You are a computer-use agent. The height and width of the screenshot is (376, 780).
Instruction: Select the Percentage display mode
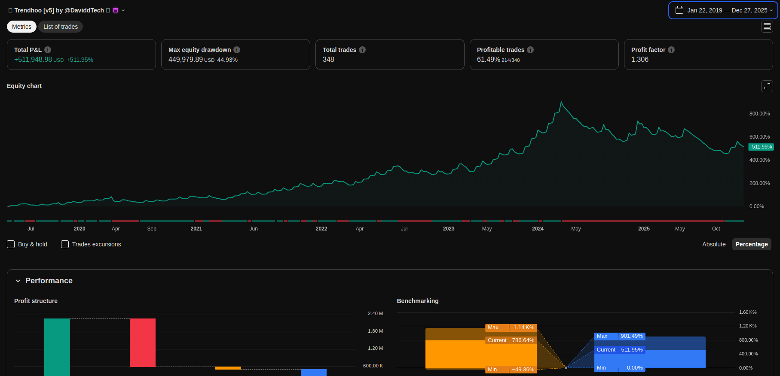coord(751,244)
